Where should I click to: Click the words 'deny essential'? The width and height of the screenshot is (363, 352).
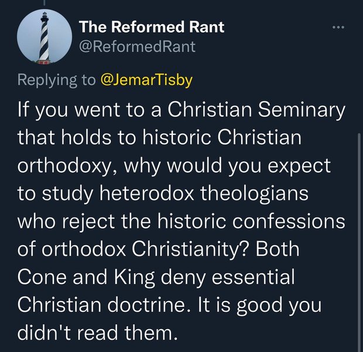pyautogui.click(x=226, y=275)
